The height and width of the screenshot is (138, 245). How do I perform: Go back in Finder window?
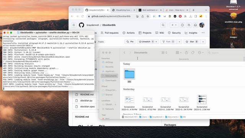click(x=124, y=53)
